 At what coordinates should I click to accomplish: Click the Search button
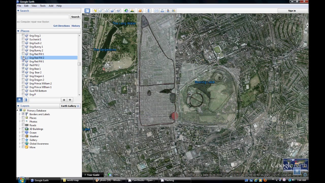point(75,17)
